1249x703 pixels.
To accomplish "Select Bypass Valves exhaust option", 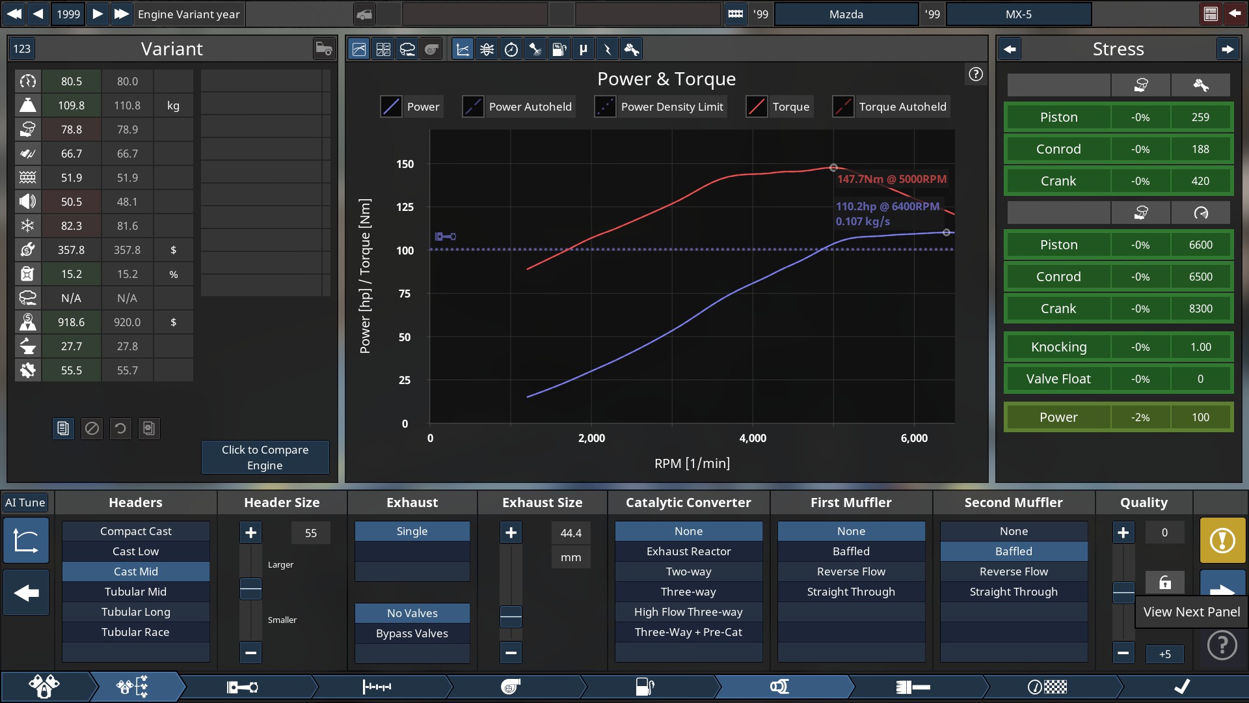I will [x=412, y=633].
